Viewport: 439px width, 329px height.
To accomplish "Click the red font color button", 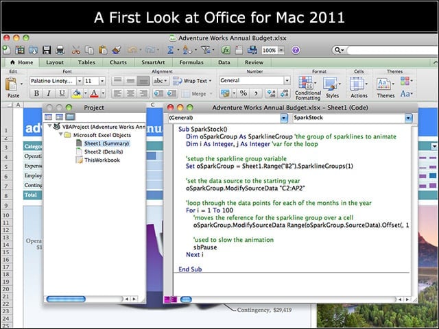I will (94, 93).
